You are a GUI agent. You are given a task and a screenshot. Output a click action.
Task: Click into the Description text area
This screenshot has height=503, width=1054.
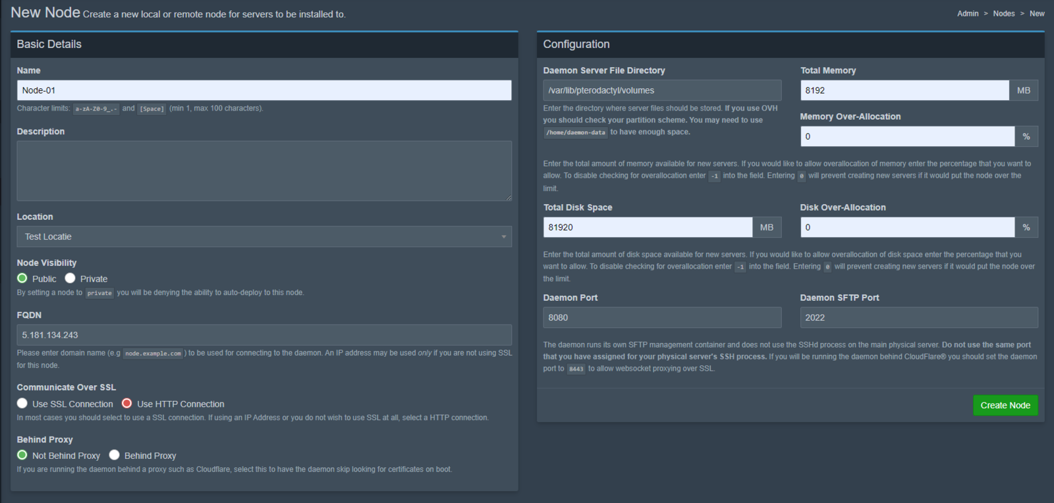(x=263, y=171)
